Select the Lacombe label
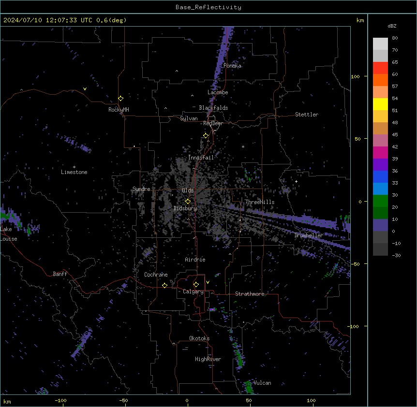The image size is (417, 407). (218, 92)
